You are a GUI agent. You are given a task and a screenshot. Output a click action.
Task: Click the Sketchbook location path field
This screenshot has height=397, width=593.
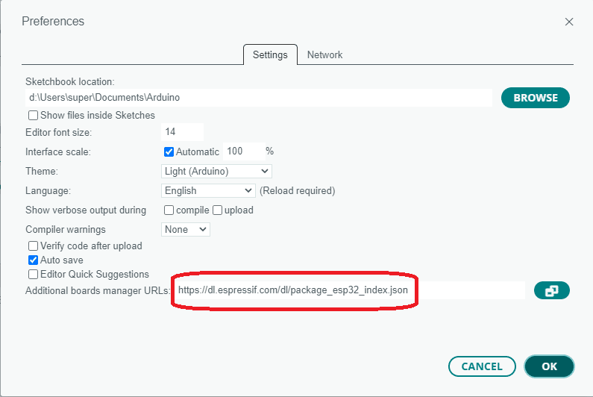pyautogui.click(x=259, y=98)
